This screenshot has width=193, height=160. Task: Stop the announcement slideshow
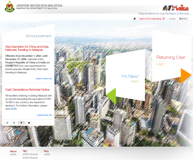pyautogui.click(x=29, y=123)
